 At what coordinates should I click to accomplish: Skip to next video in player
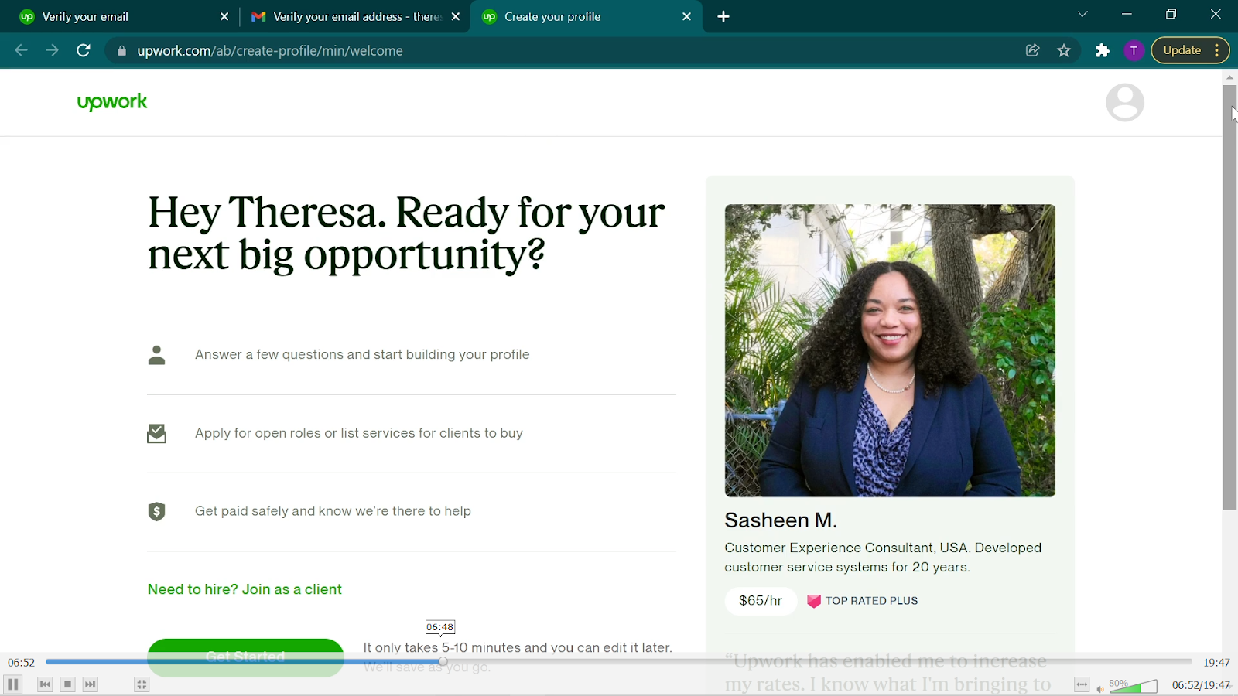pyautogui.click(x=91, y=684)
